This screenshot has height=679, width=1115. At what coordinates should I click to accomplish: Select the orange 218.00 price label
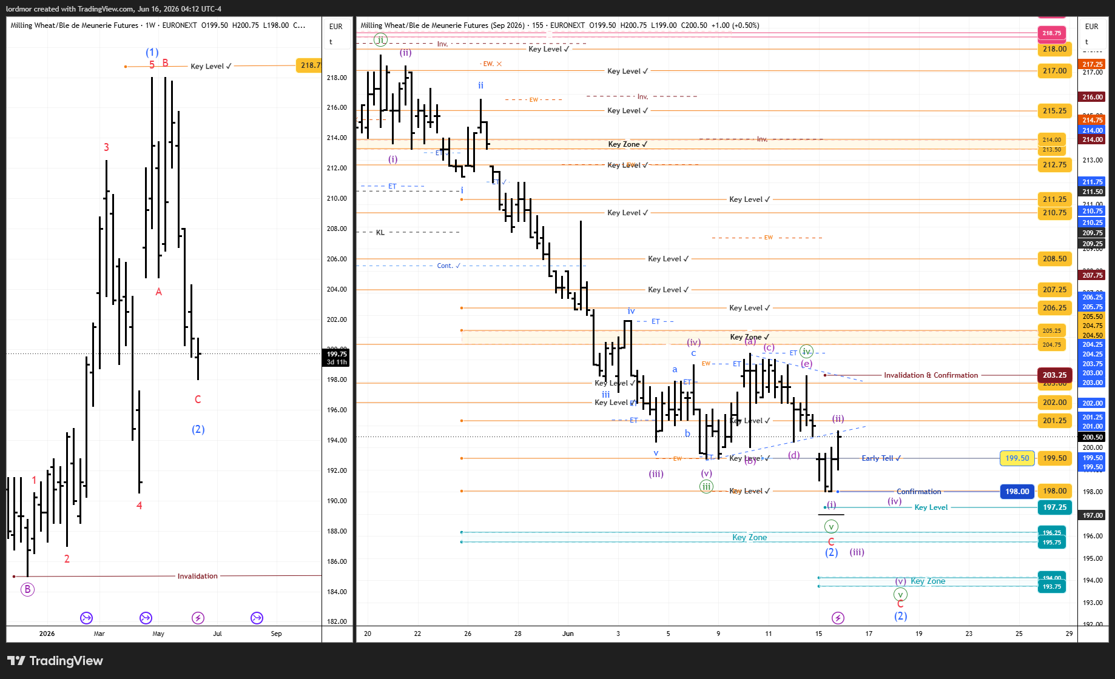1055,49
